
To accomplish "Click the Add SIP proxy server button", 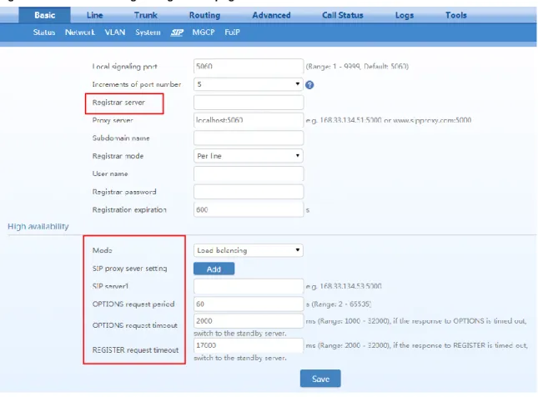I will [x=214, y=269].
